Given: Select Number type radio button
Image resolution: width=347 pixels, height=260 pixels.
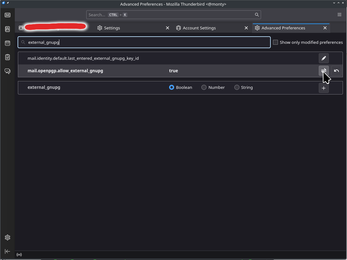Looking at the screenshot, I should tap(204, 88).
